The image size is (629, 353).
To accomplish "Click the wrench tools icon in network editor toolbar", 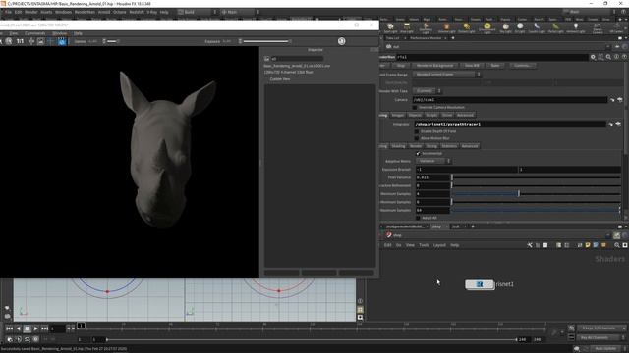I will coord(530,245).
